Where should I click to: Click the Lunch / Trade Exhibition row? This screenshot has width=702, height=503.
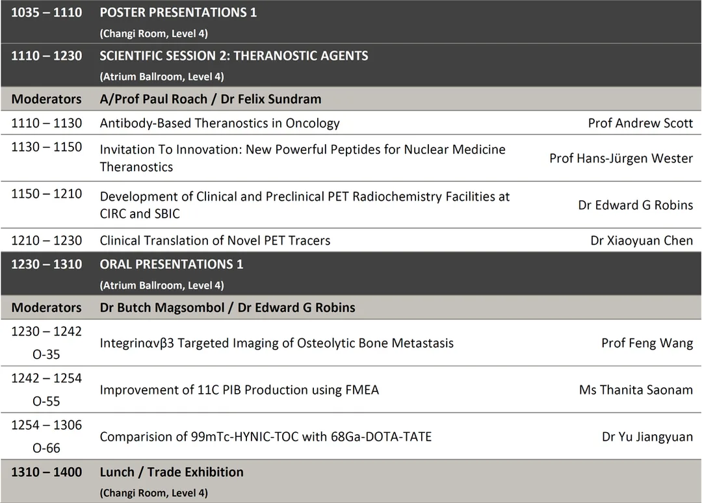(351, 481)
